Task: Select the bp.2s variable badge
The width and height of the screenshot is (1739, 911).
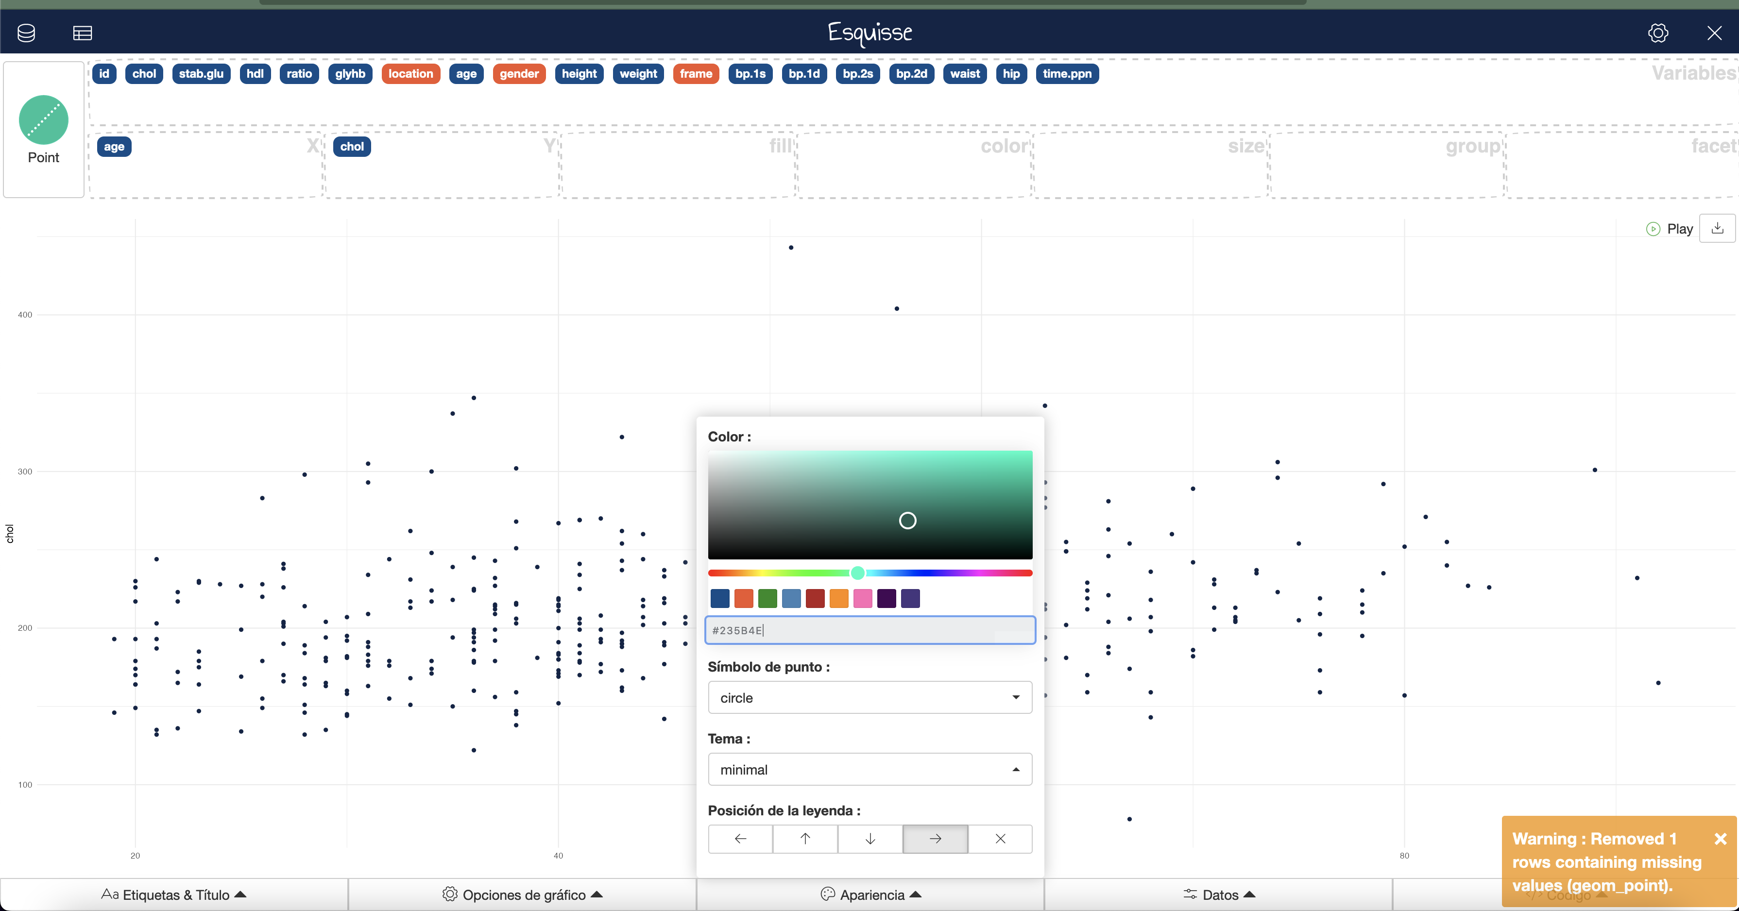Action: 858,73
